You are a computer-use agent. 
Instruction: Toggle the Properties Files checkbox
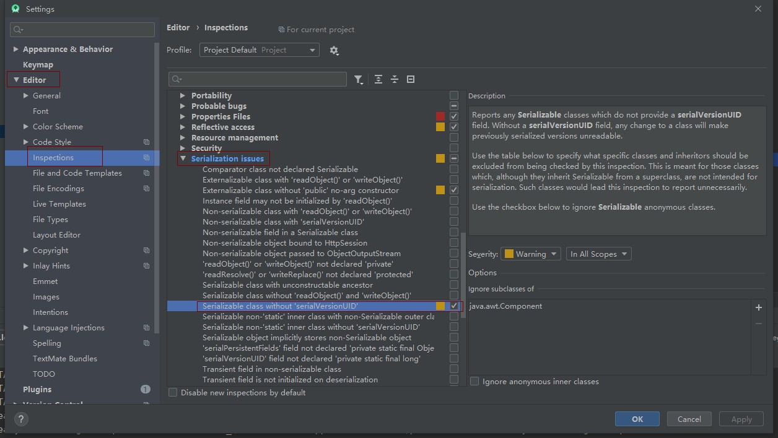coord(454,116)
